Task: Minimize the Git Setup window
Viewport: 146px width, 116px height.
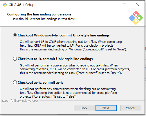Action: click(x=111, y=5)
